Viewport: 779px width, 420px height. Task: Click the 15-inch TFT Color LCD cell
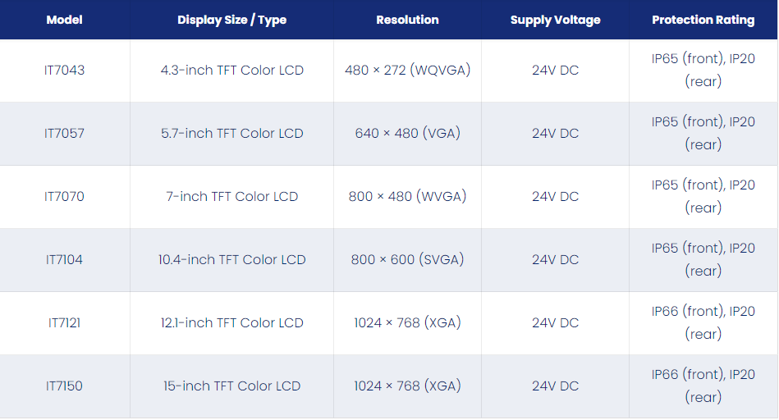232,386
